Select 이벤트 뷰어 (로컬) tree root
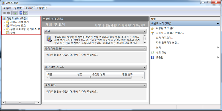This screenshot has width=222, height=111. pos(16,18)
